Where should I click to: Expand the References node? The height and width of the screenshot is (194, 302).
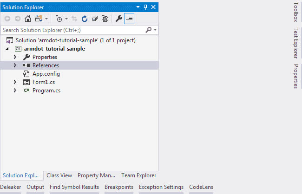(15, 65)
